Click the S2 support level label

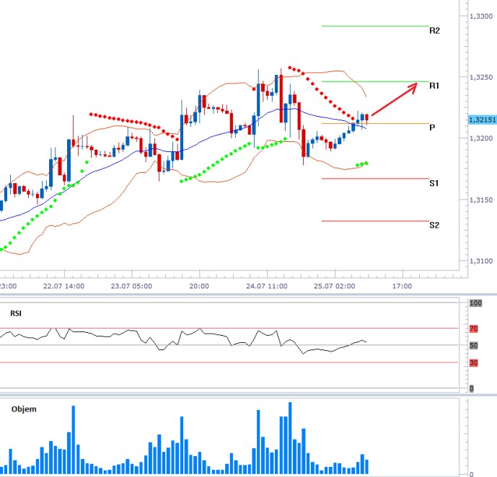click(434, 225)
